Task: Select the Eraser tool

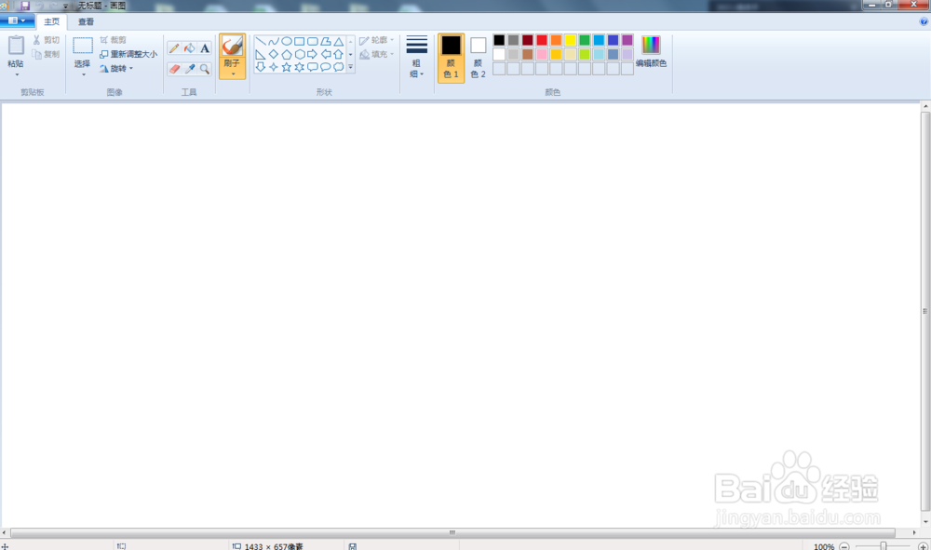Action: click(174, 69)
